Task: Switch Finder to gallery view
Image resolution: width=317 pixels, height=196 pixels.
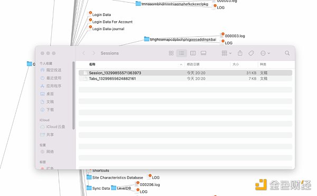Action: [x=203, y=53]
